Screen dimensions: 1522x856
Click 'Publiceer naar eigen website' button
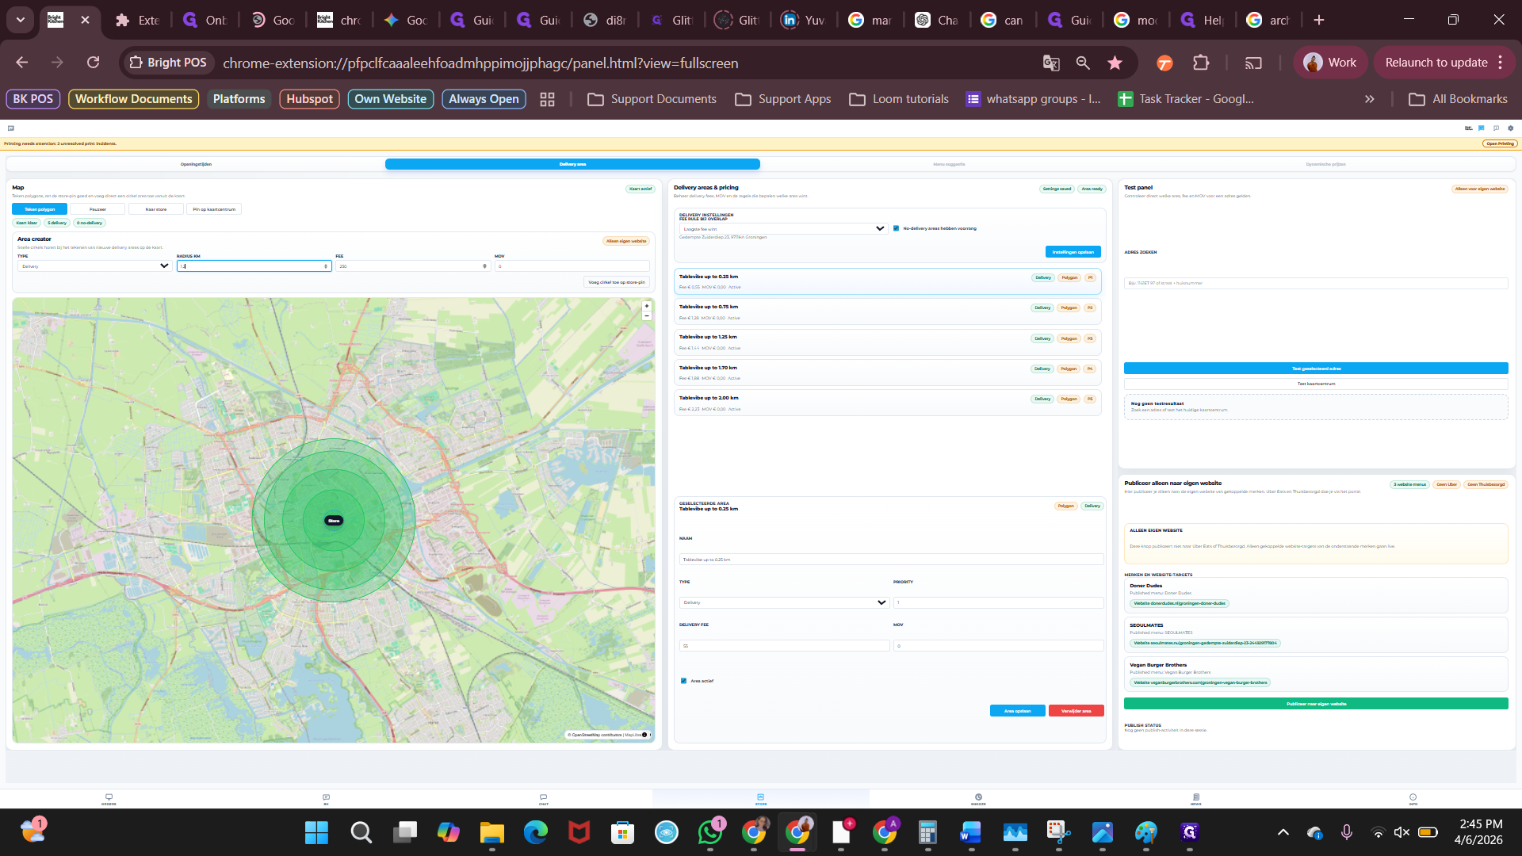tap(1316, 704)
